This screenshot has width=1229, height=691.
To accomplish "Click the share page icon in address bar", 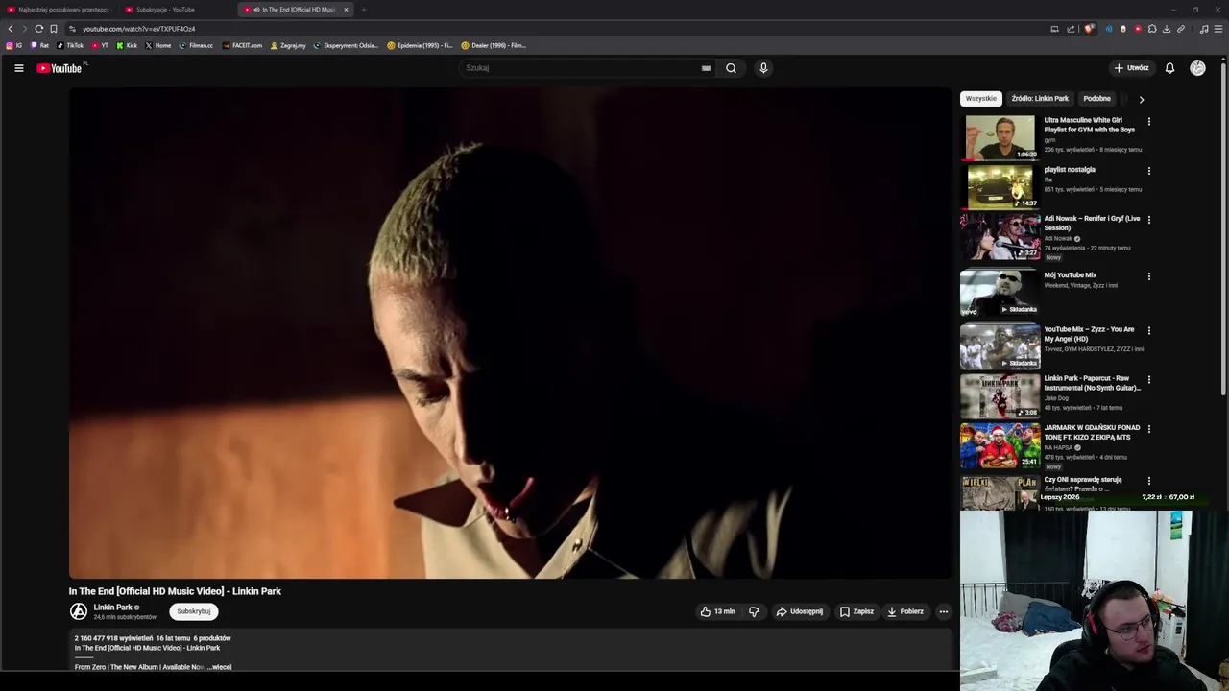I will coord(1071,29).
